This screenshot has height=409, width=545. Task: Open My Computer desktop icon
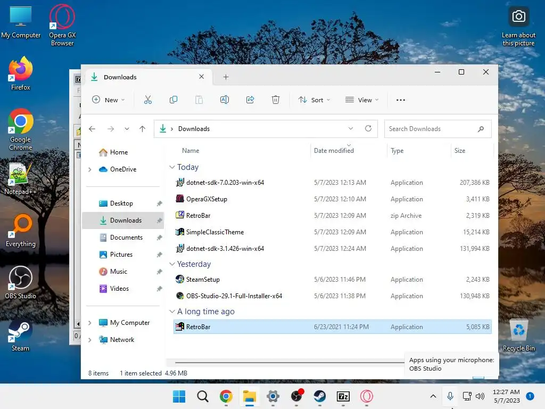[x=21, y=21]
